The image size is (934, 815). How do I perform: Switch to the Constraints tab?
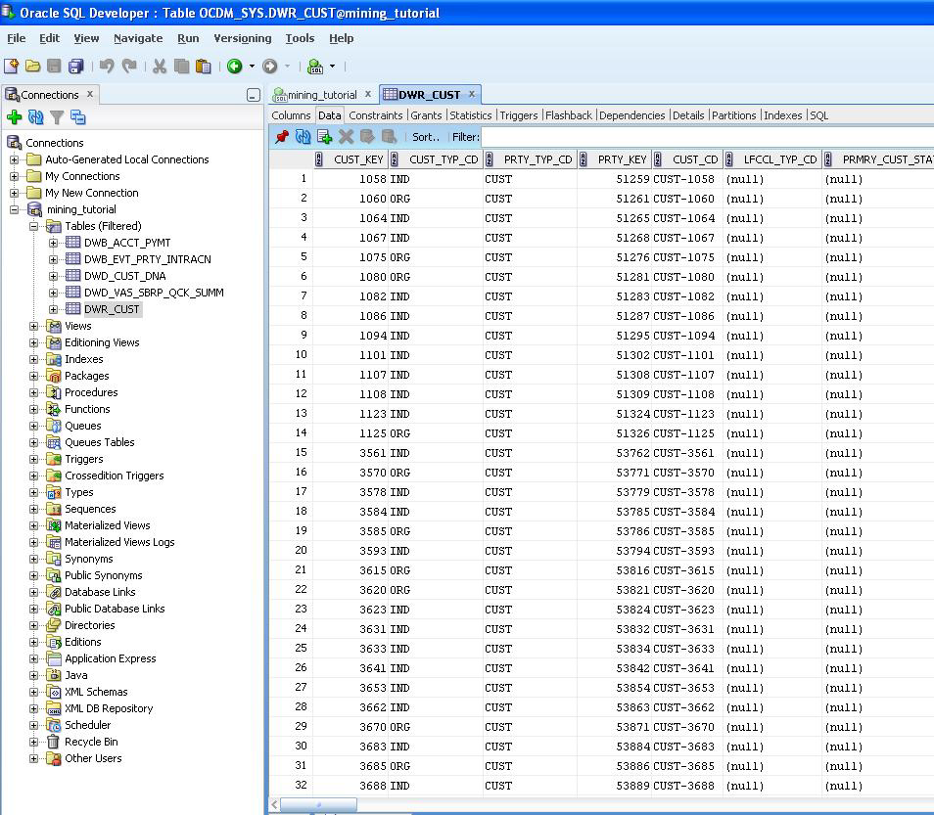pyautogui.click(x=375, y=115)
